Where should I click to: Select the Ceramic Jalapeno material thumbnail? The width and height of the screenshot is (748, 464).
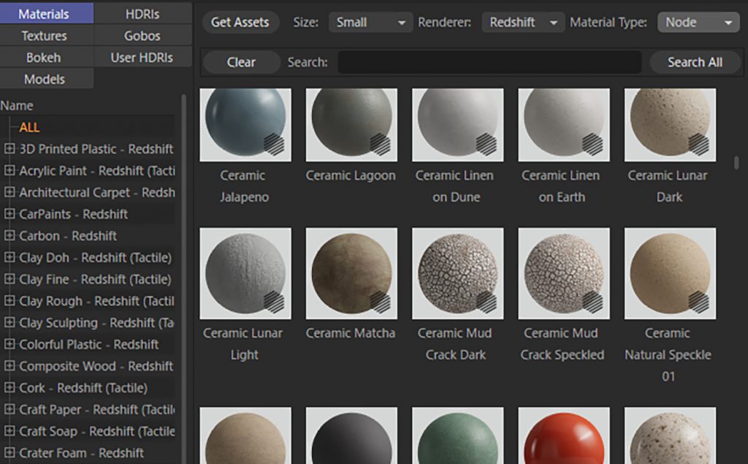click(245, 124)
